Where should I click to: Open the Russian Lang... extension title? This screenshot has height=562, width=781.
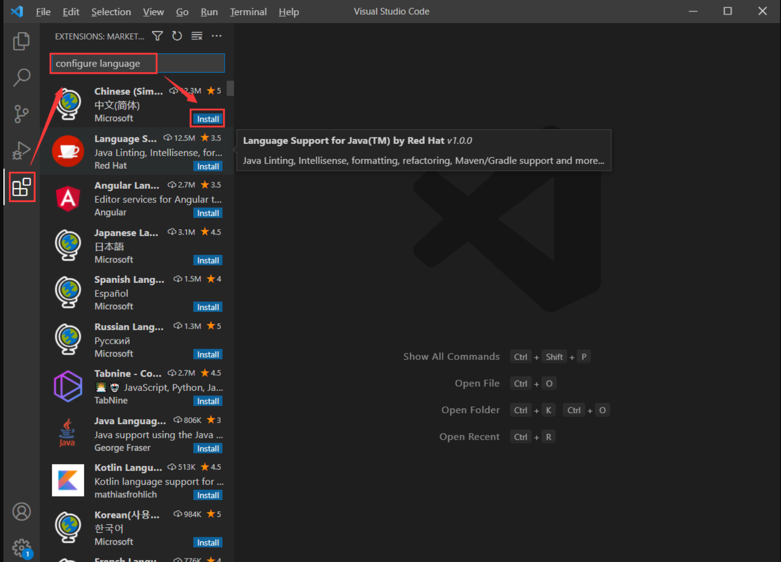[x=129, y=327]
